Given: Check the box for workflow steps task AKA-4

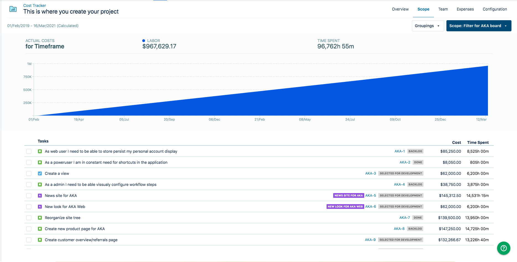Looking at the screenshot, I should (x=29, y=185).
